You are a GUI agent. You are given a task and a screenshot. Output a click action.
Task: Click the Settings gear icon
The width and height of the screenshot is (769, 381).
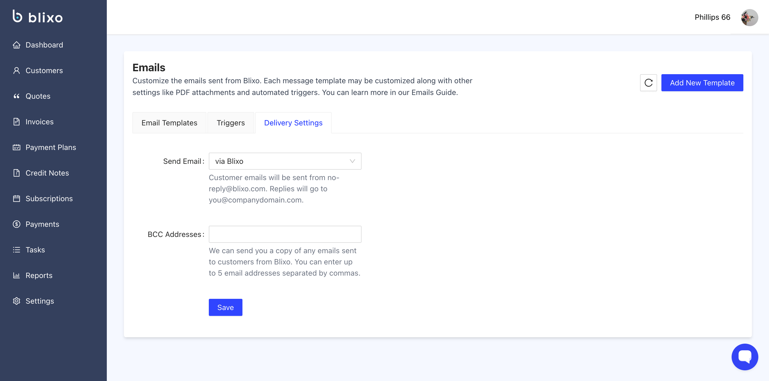[16, 301]
